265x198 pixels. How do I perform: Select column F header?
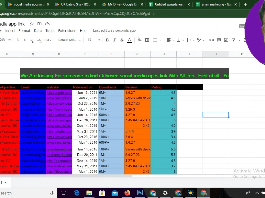click(111, 54)
